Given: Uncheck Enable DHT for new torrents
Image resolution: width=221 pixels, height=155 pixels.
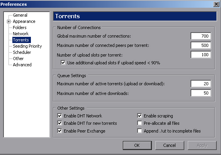Looking at the screenshot, I should point(59,123).
